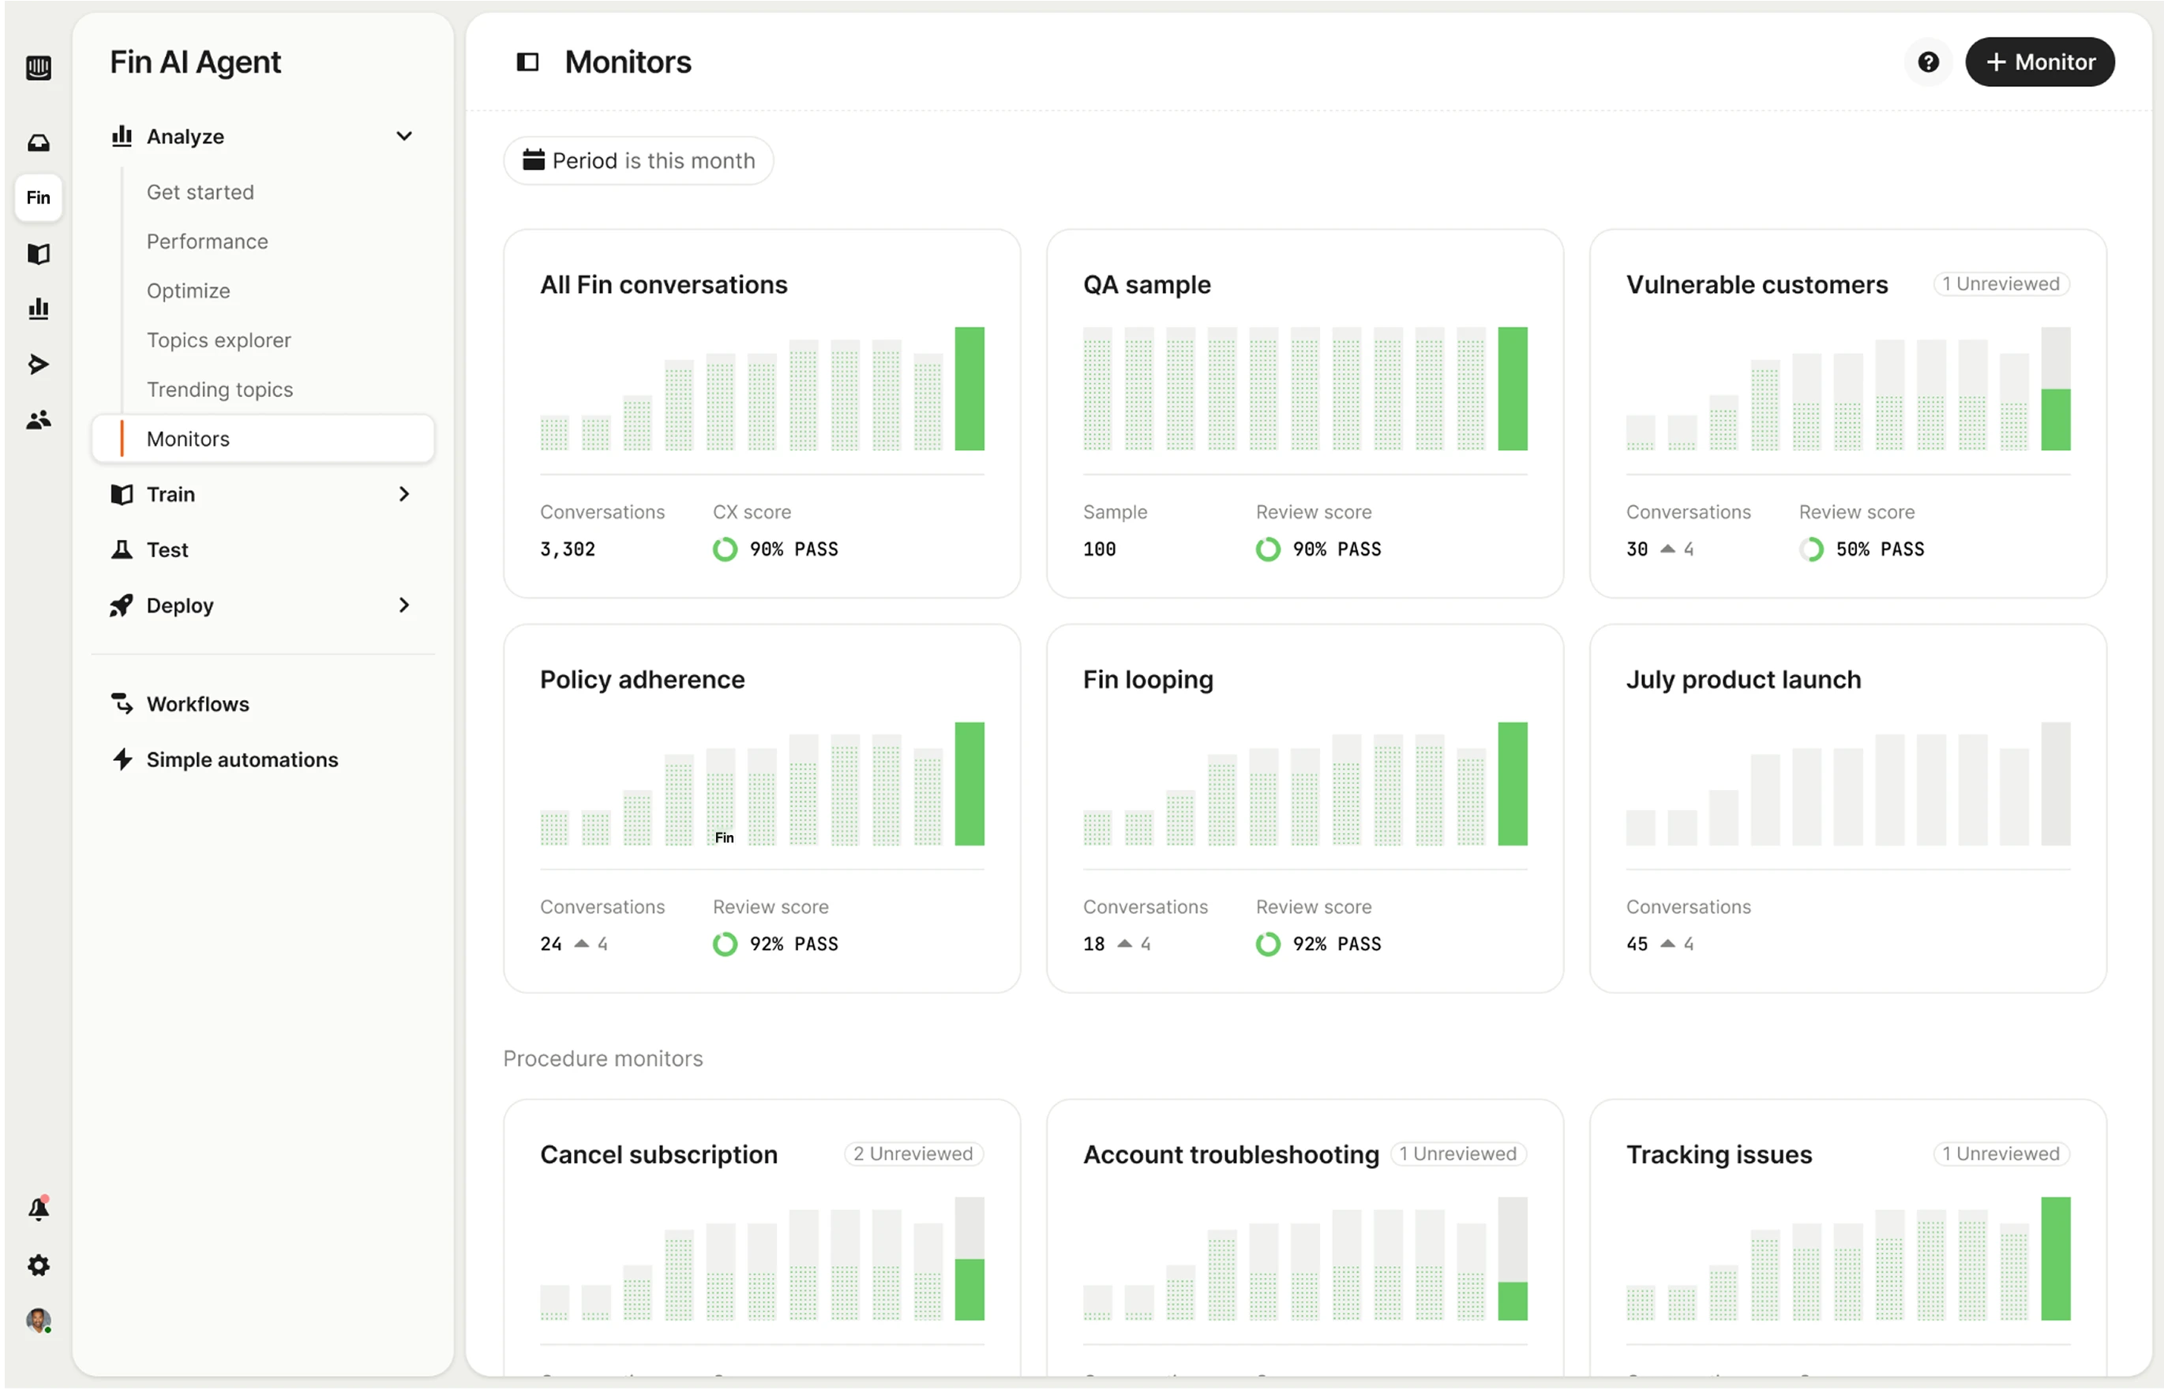Open Simple automations link
The width and height of the screenshot is (2164, 1390).
[x=242, y=760]
